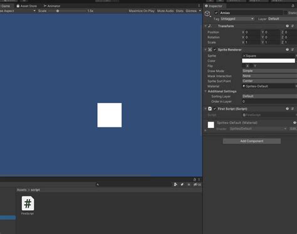The image size is (297, 234).
Task: Open the Sprite Renderer Color swatch
Action: coord(268,61)
